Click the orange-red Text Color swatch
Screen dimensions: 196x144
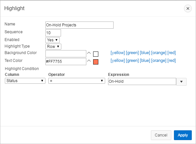coord(96,62)
